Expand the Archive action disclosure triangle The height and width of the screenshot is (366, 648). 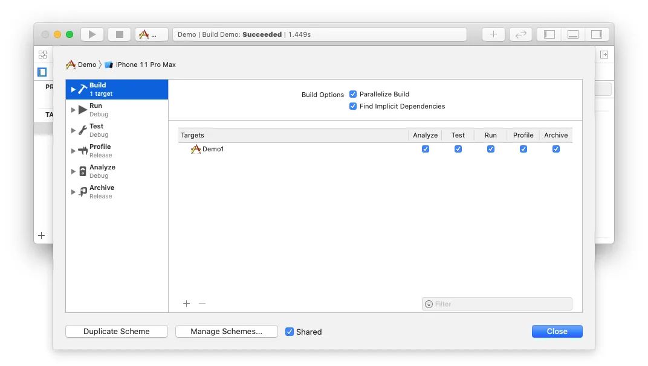(74, 192)
